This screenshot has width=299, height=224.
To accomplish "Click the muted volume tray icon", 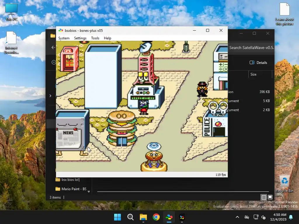I will tap(264, 217).
